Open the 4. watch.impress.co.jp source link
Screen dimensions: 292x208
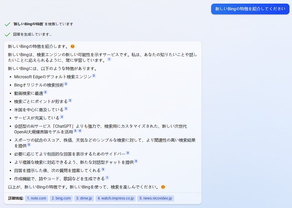point(116,198)
